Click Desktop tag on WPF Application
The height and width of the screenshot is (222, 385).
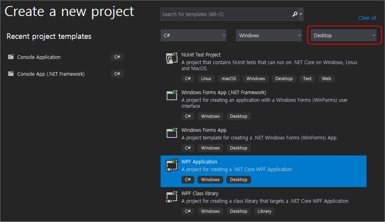[238, 180]
